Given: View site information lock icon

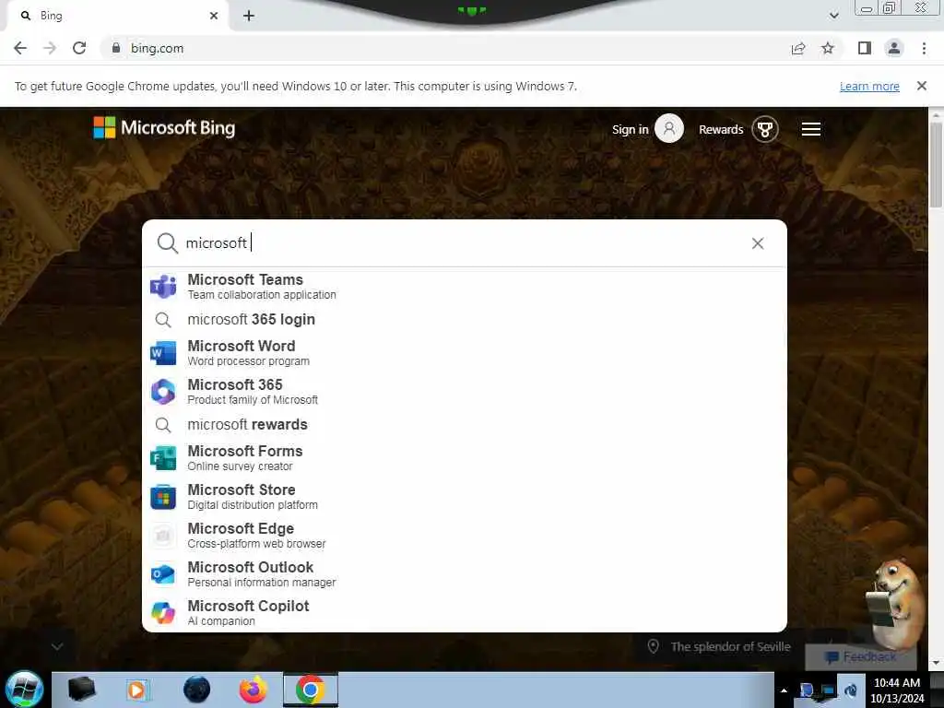Looking at the screenshot, I should point(116,48).
